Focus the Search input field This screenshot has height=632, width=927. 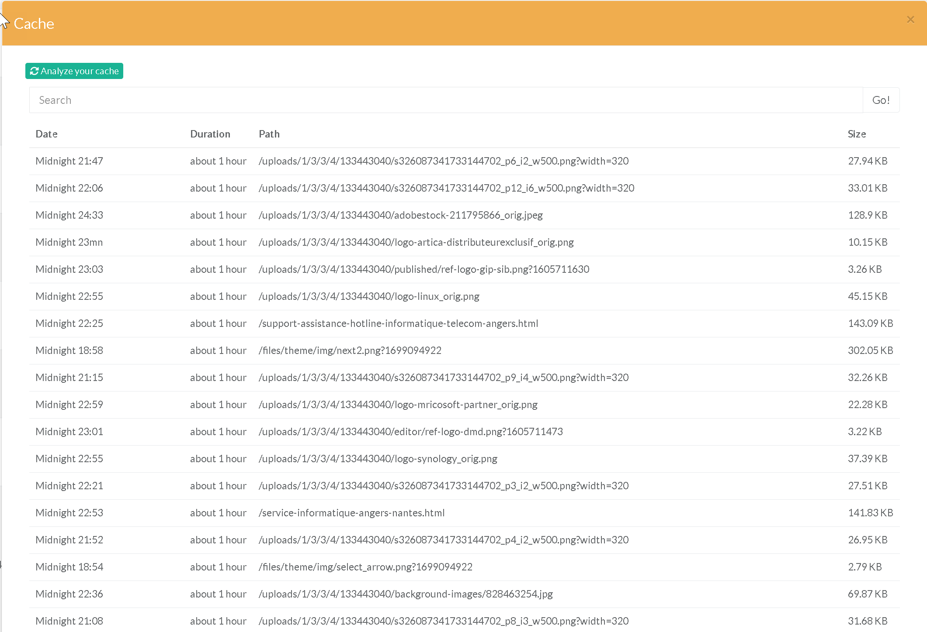446,100
